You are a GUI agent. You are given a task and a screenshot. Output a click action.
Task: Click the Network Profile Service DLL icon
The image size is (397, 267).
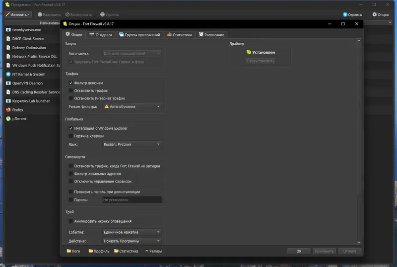(x=8, y=56)
